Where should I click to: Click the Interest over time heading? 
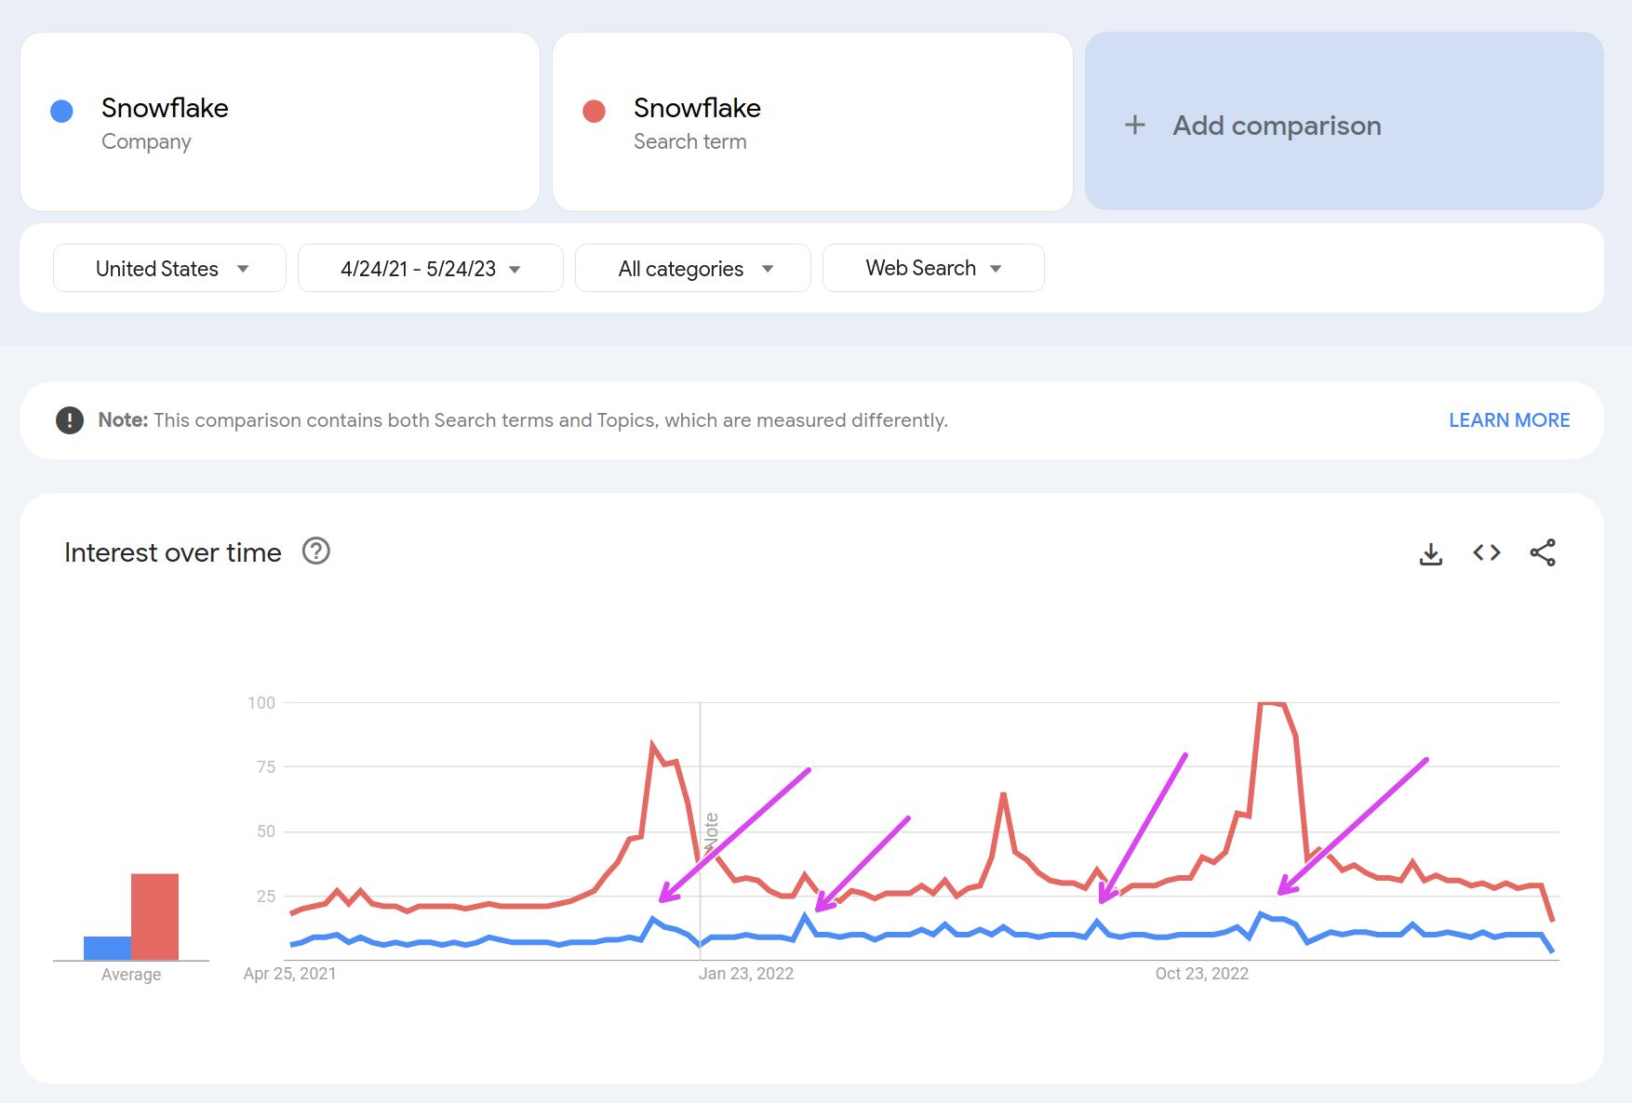(x=173, y=552)
